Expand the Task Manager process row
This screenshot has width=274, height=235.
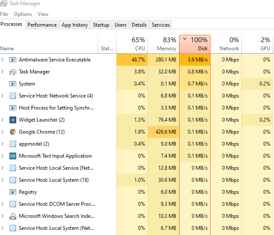click(x=3, y=72)
